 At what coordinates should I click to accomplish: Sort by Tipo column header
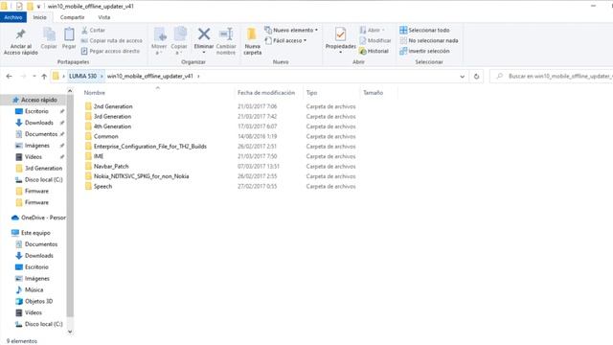click(311, 93)
